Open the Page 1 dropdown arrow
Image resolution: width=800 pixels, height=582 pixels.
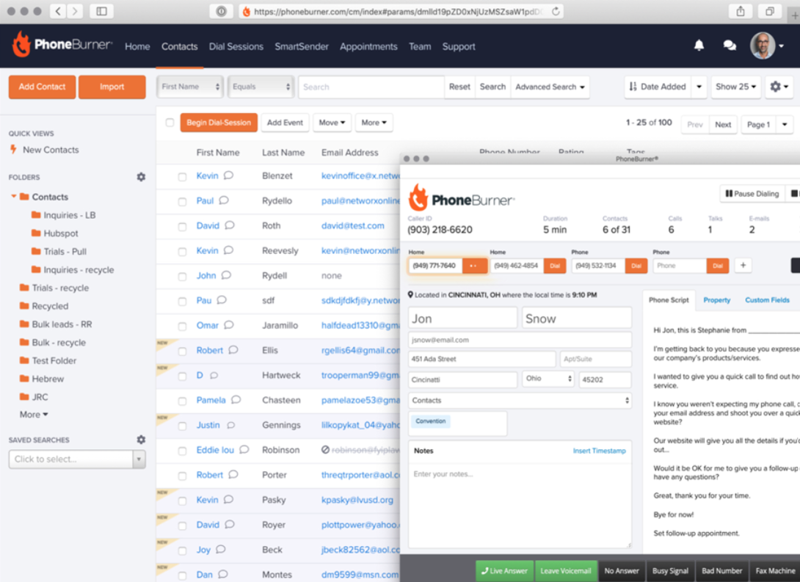pyautogui.click(x=785, y=125)
